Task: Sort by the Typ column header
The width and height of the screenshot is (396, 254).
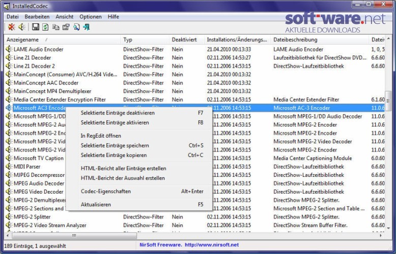Action: pyautogui.click(x=145, y=40)
